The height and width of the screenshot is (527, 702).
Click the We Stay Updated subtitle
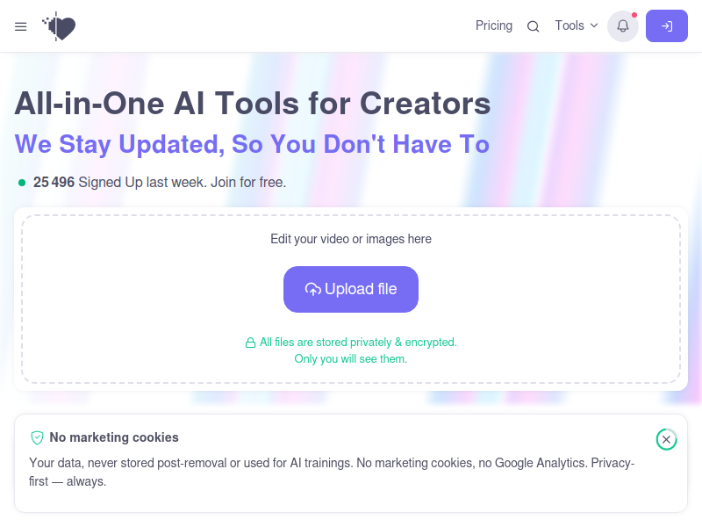pos(252,144)
